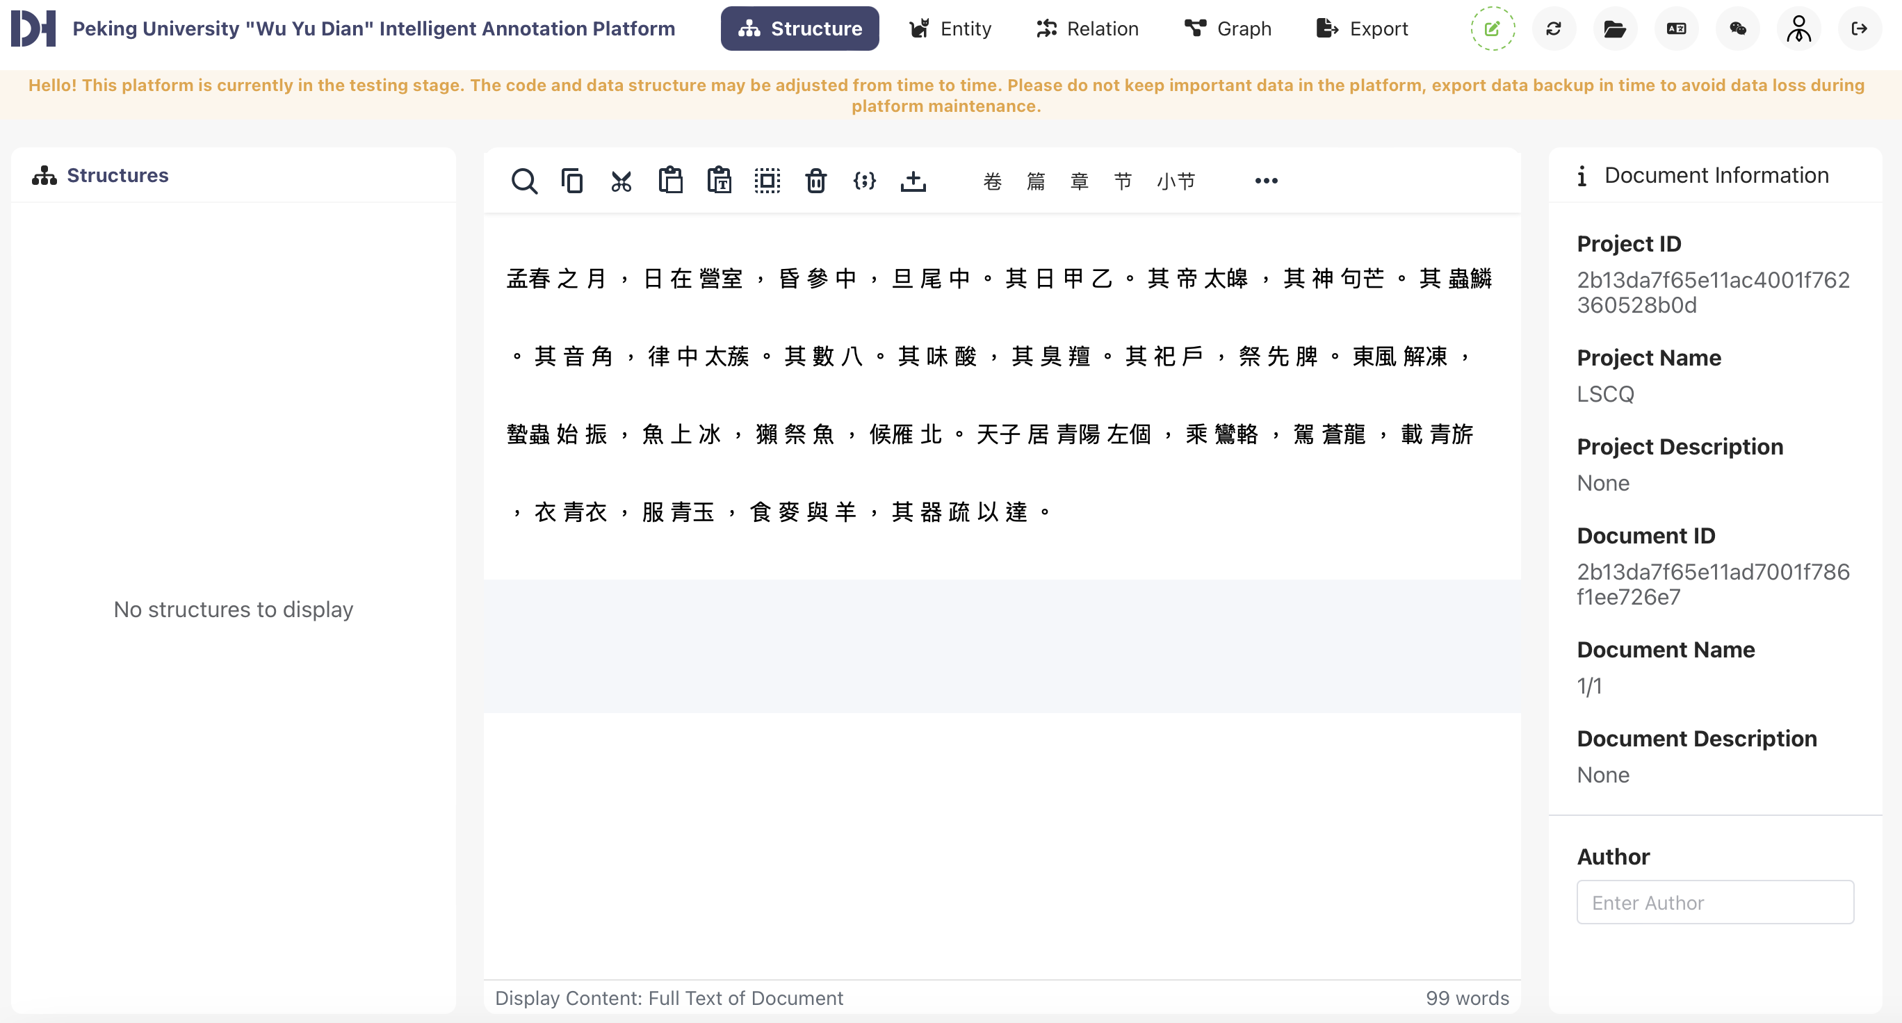The width and height of the screenshot is (1902, 1023).
Task: Mark selection as 卷 structure level
Action: coord(992,181)
